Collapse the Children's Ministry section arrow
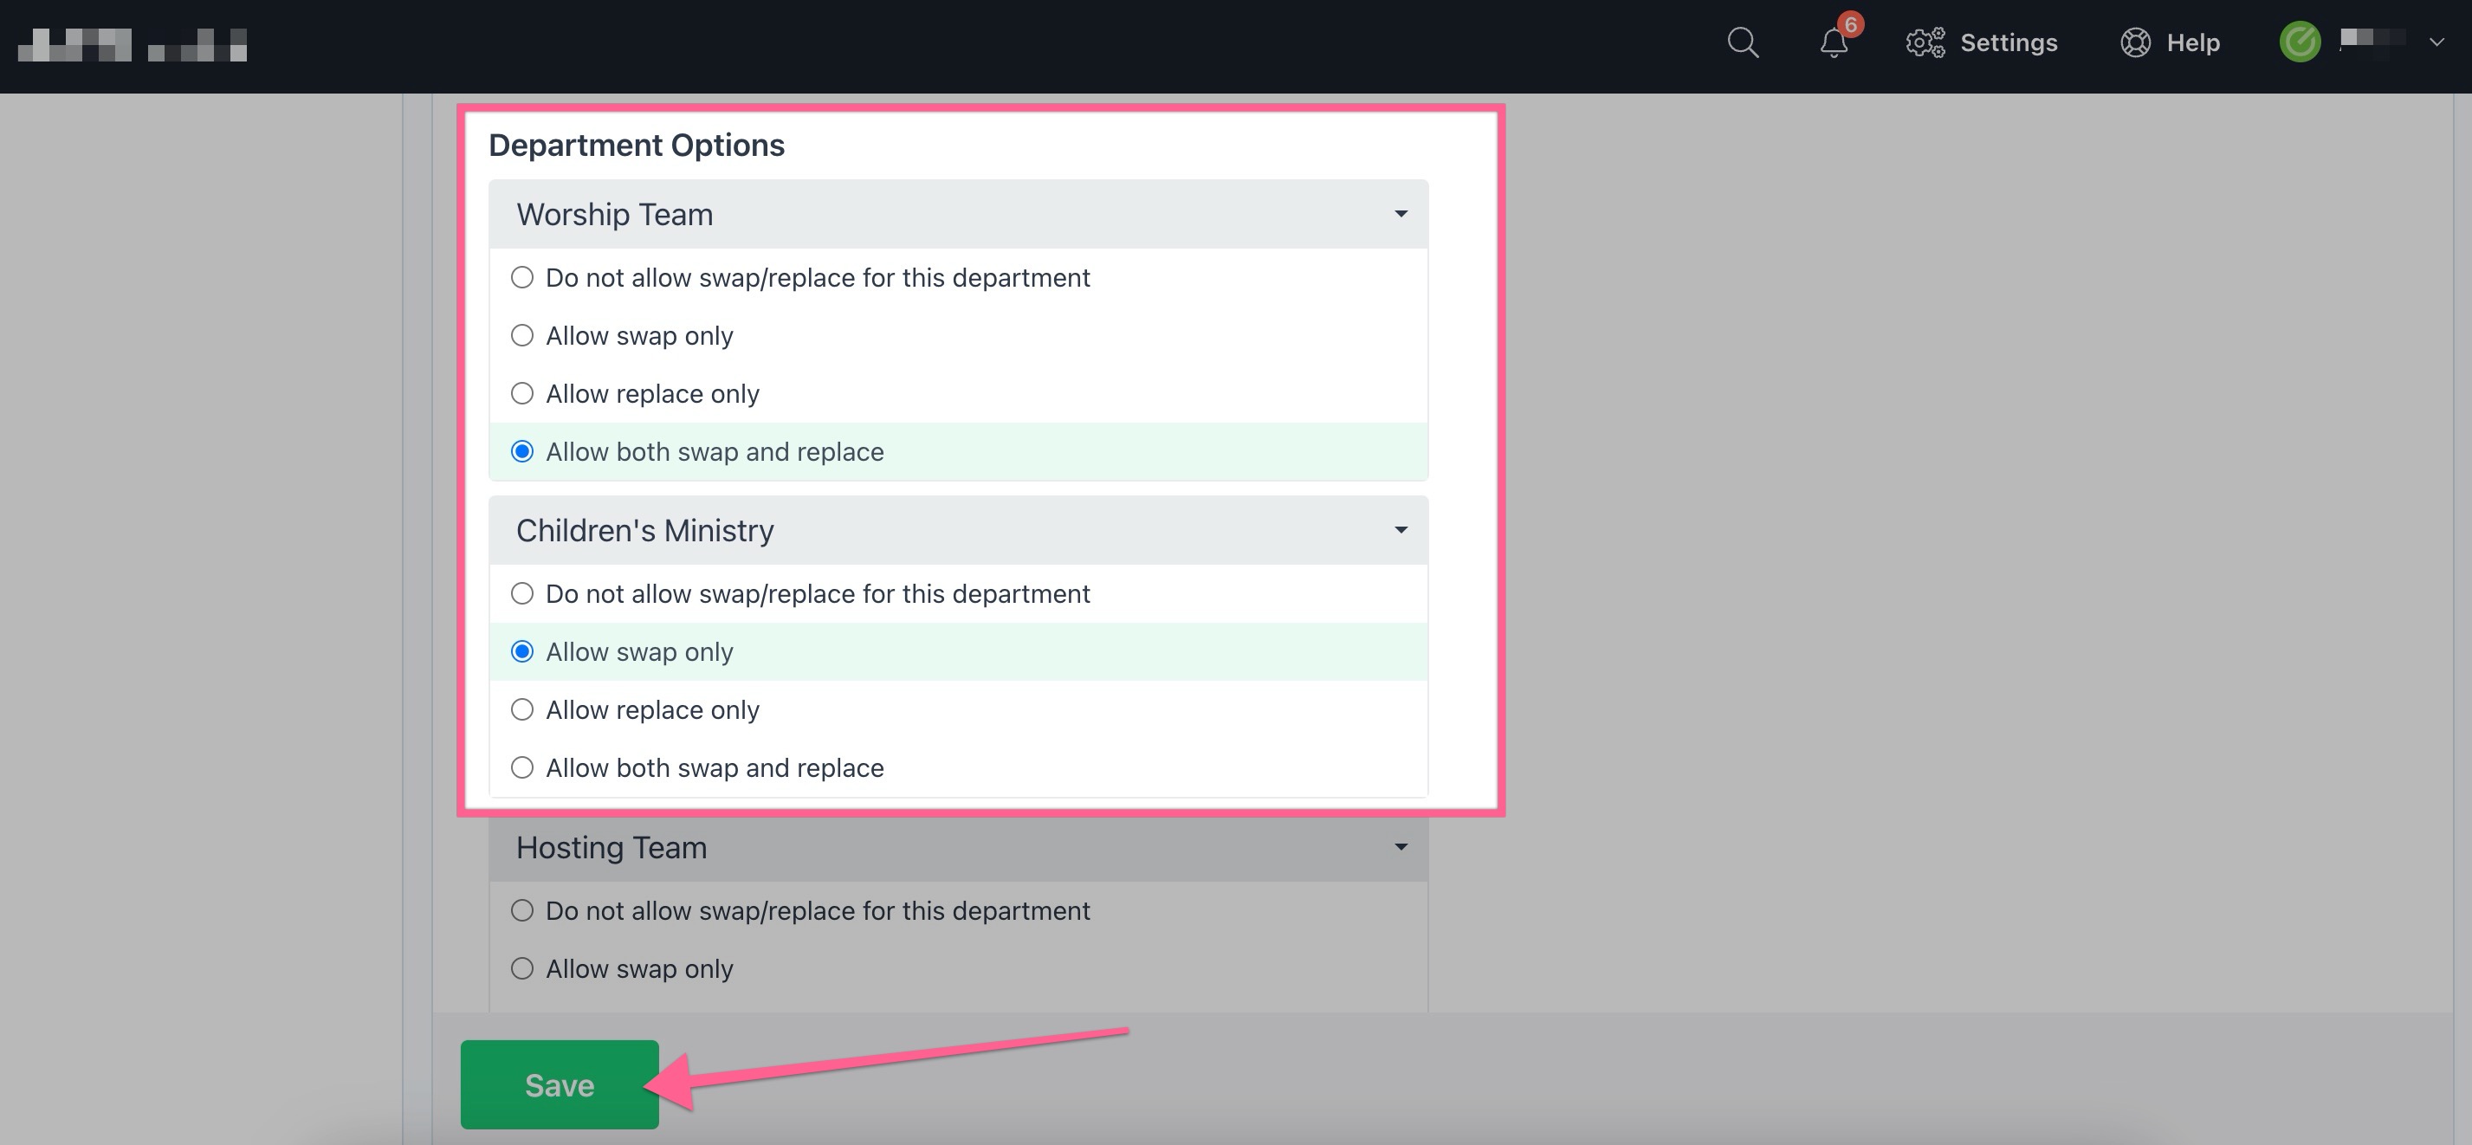2472x1145 pixels. click(x=1400, y=531)
